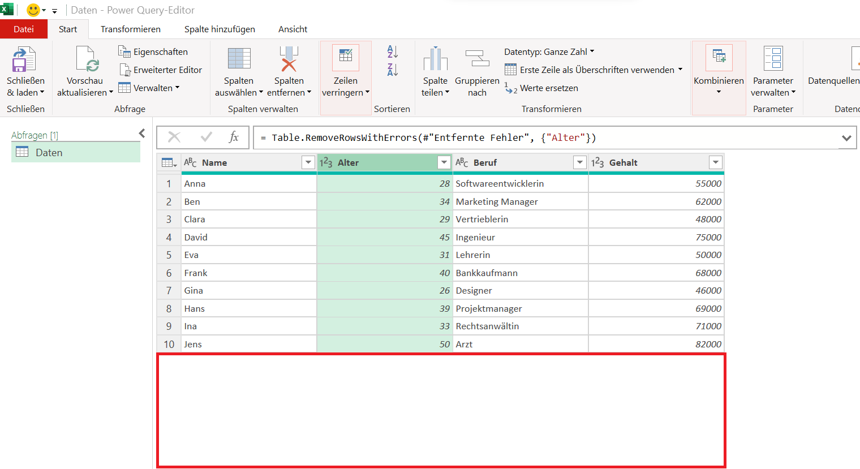
Task: Open the Verwalten dropdown
Action: pos(149,88)
